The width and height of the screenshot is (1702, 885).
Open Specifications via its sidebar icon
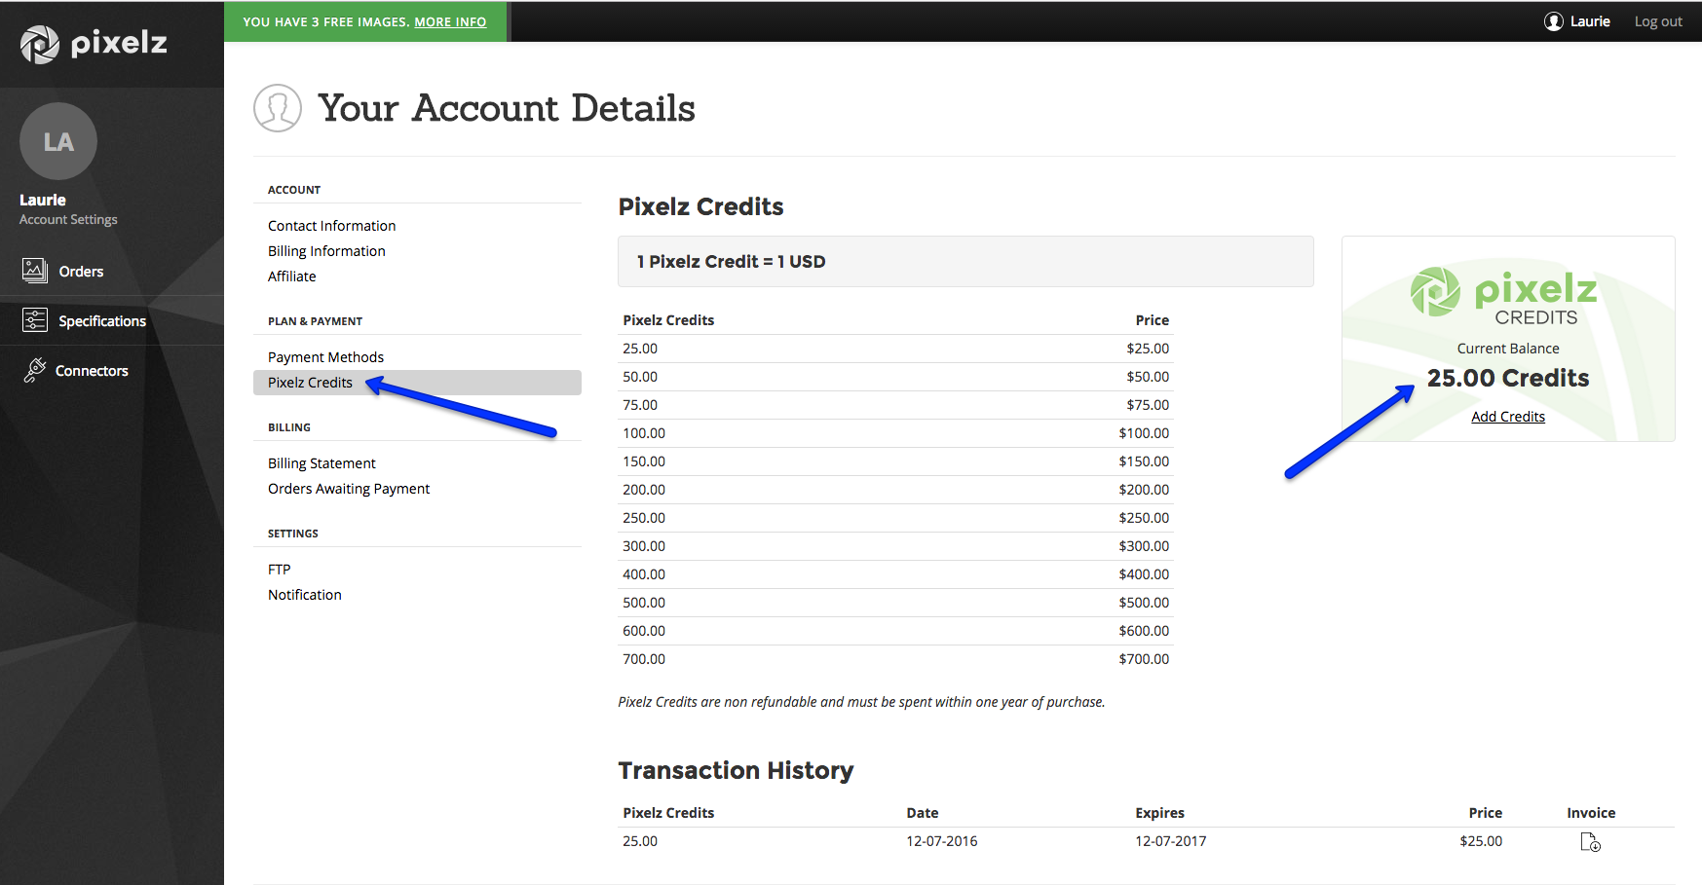click(x=35, y=320)
